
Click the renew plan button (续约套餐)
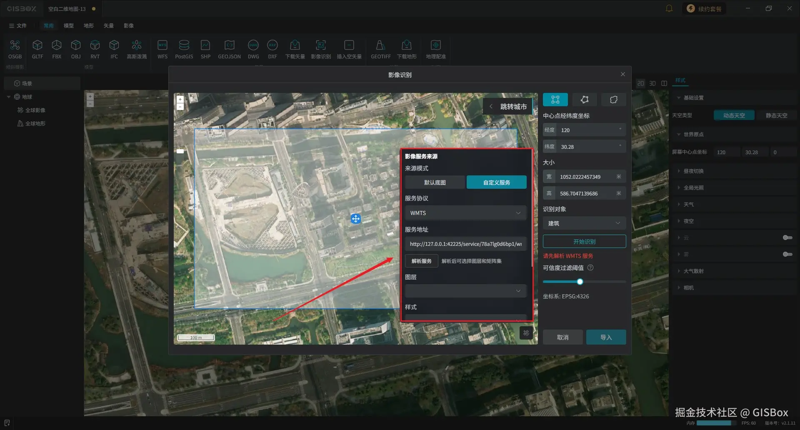[704, 8]
